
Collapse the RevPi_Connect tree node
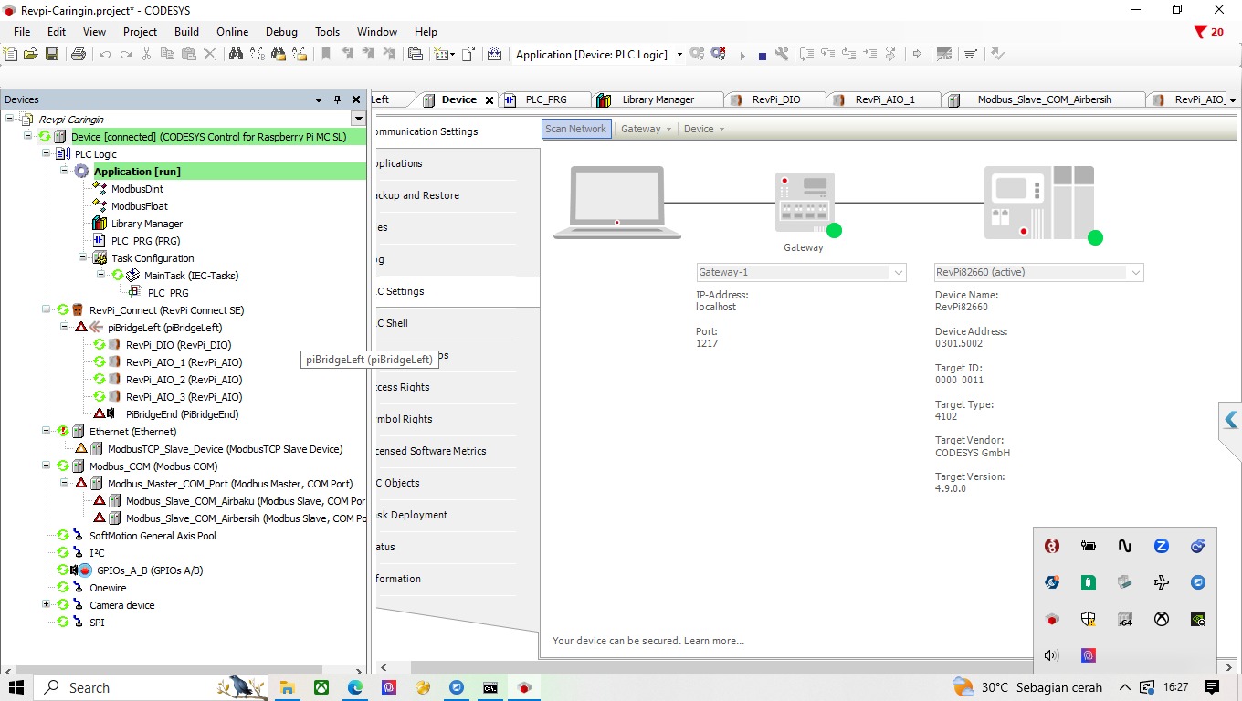pos(46,310)
